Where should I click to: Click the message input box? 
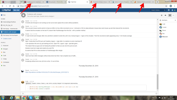pyautogui.click(x=90, y=94)
